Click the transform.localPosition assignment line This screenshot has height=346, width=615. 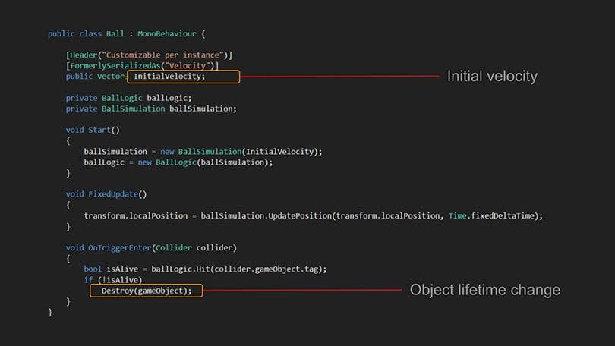click(313, 215)
